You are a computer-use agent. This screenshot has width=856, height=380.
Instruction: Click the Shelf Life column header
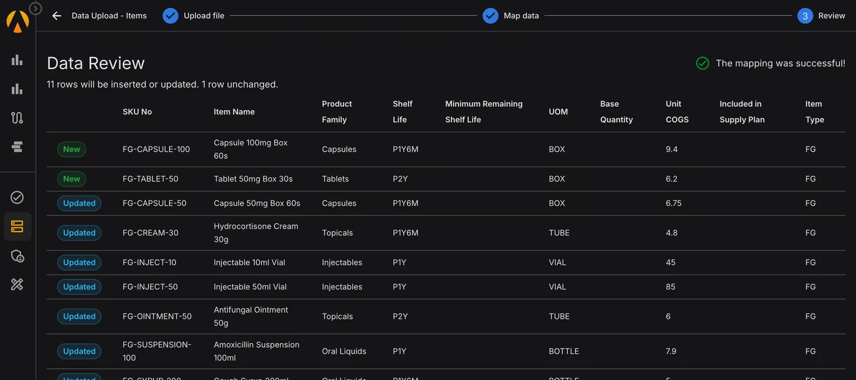tap(402, 112)
